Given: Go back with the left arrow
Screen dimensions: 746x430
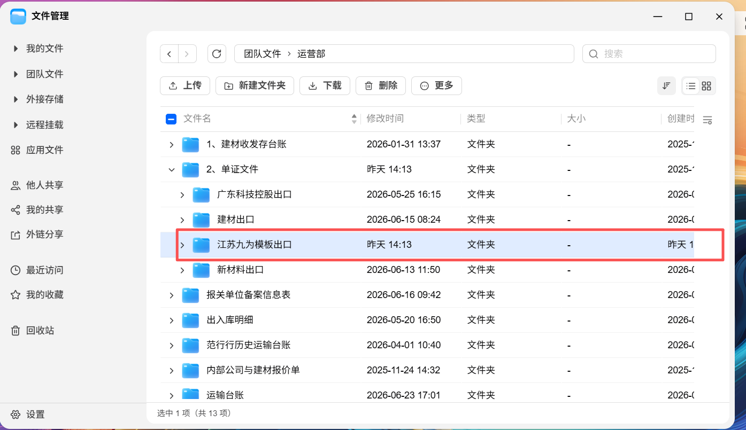Looking at the screenshot, I should click(x=170, y=54).
